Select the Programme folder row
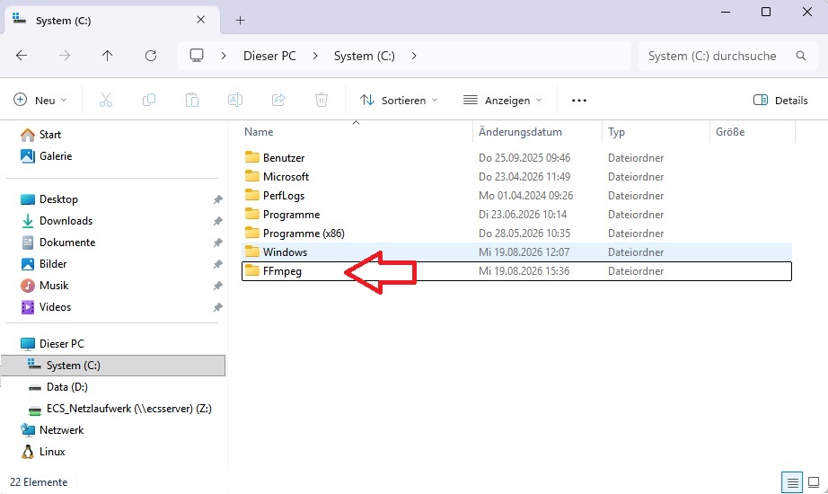The image size is (828, 494). [x=516, y=215]
